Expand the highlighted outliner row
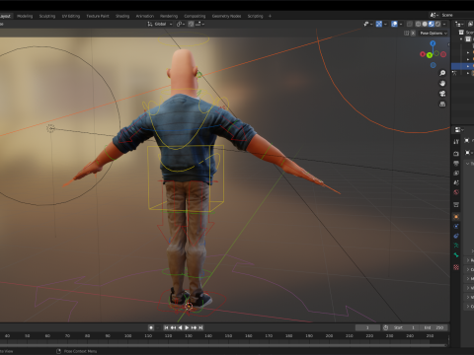This screenshot has width=474, height=355. (468, 66)
